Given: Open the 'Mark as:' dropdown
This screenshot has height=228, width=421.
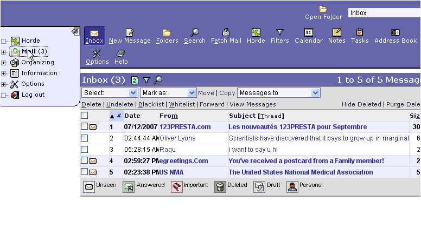Looking at the screenshot, I should (168, 93).
